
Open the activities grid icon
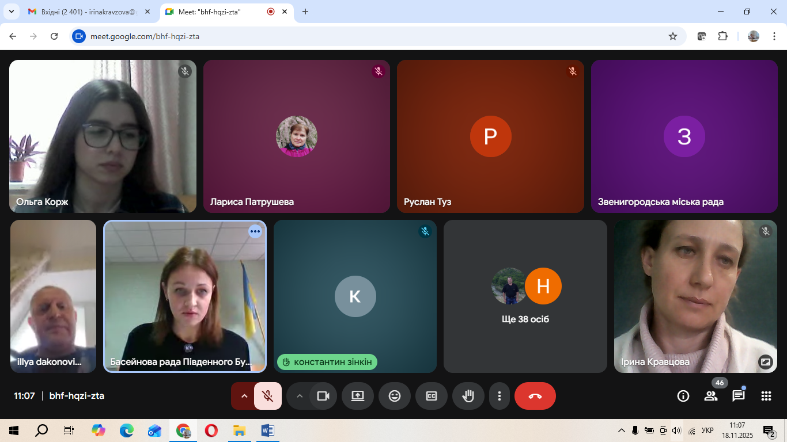[x=766, y=396]
